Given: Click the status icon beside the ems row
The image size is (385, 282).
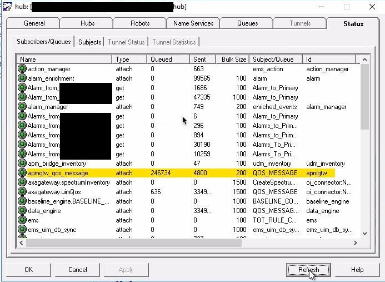Looking at the screenshot, I should coord(22,220).
